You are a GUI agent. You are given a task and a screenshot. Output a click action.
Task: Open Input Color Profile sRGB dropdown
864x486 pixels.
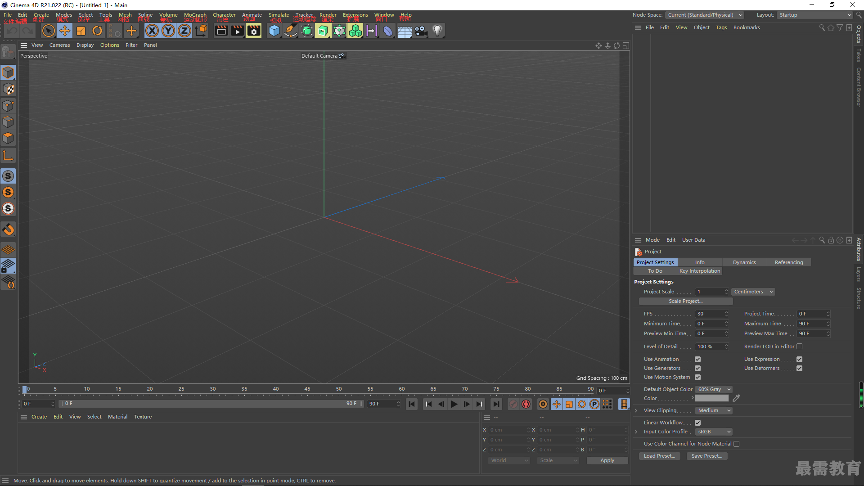point(714,432)
